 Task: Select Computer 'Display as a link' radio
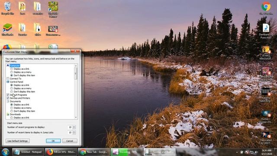pyautogui.click(x=12, y=69)
